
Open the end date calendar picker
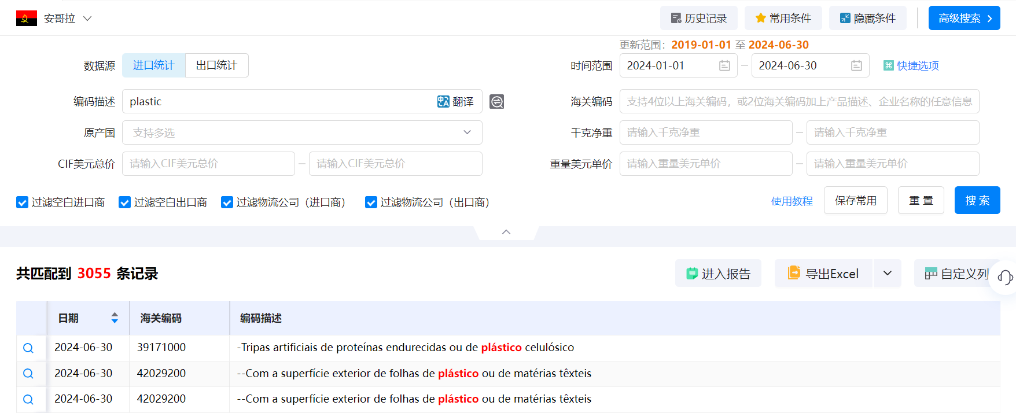click(856, 66)
